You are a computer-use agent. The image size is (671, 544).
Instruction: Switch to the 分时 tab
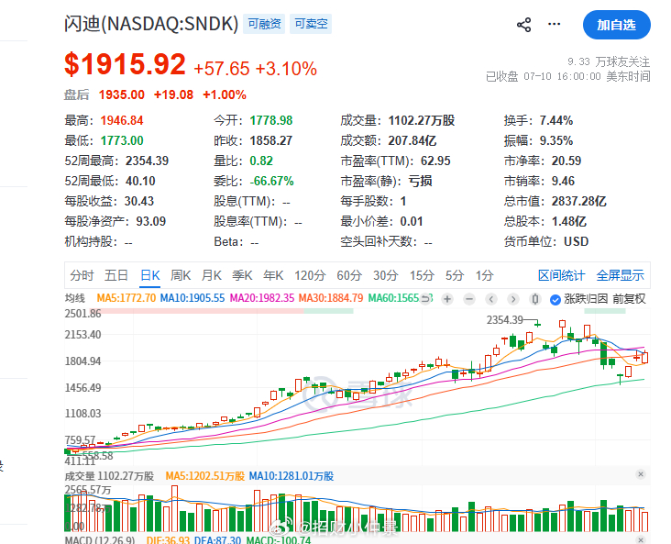click(82, 275)
